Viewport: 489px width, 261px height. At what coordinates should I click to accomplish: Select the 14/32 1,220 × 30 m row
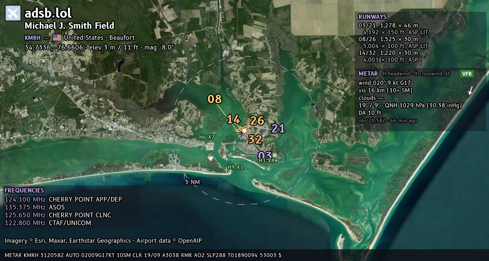coord(388,53)
